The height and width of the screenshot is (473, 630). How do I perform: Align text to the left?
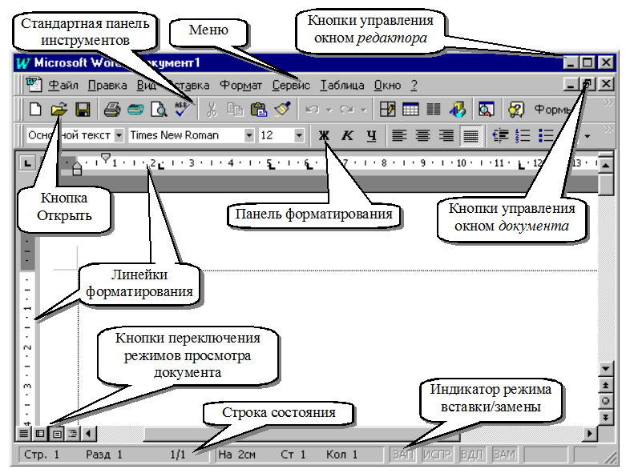(399, 135)
